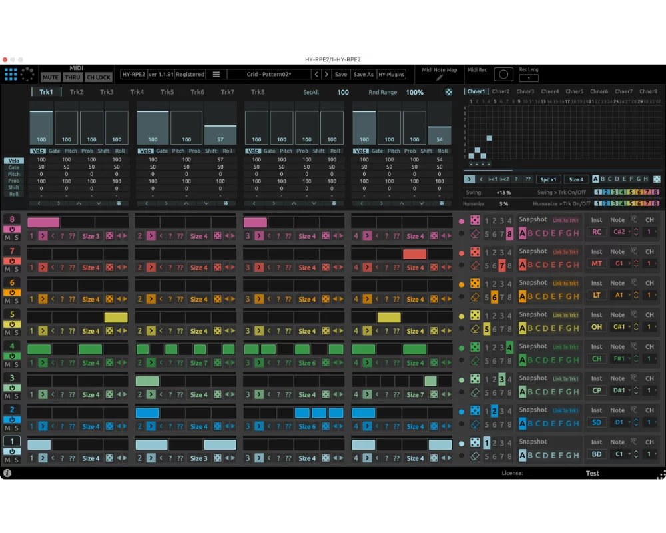666x533 pixels.
Task: Go to the next preset with the arrow
Action: coord(326,75)
